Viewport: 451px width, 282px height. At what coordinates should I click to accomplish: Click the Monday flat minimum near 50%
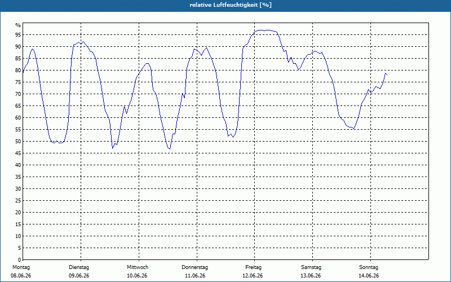pyautogui.click(x=57, y=142)
